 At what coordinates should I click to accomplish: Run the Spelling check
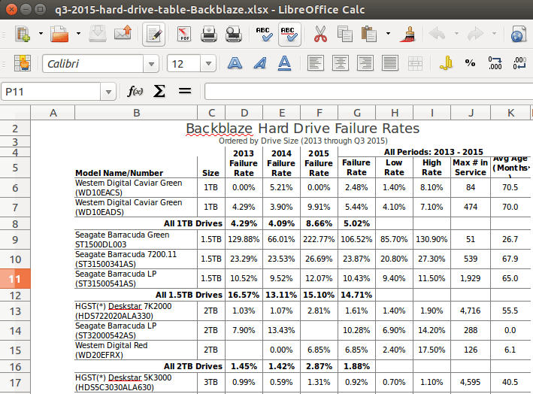264,34
